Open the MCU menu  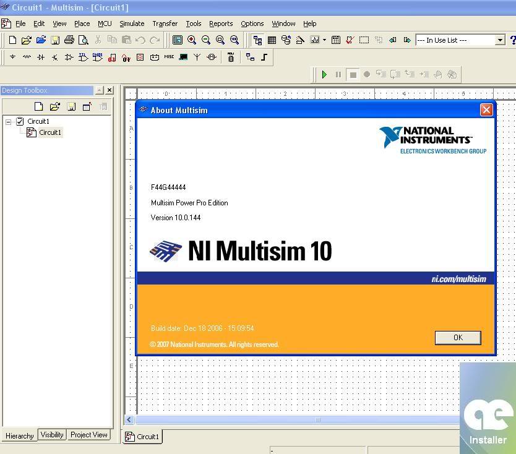pos(105,24)
